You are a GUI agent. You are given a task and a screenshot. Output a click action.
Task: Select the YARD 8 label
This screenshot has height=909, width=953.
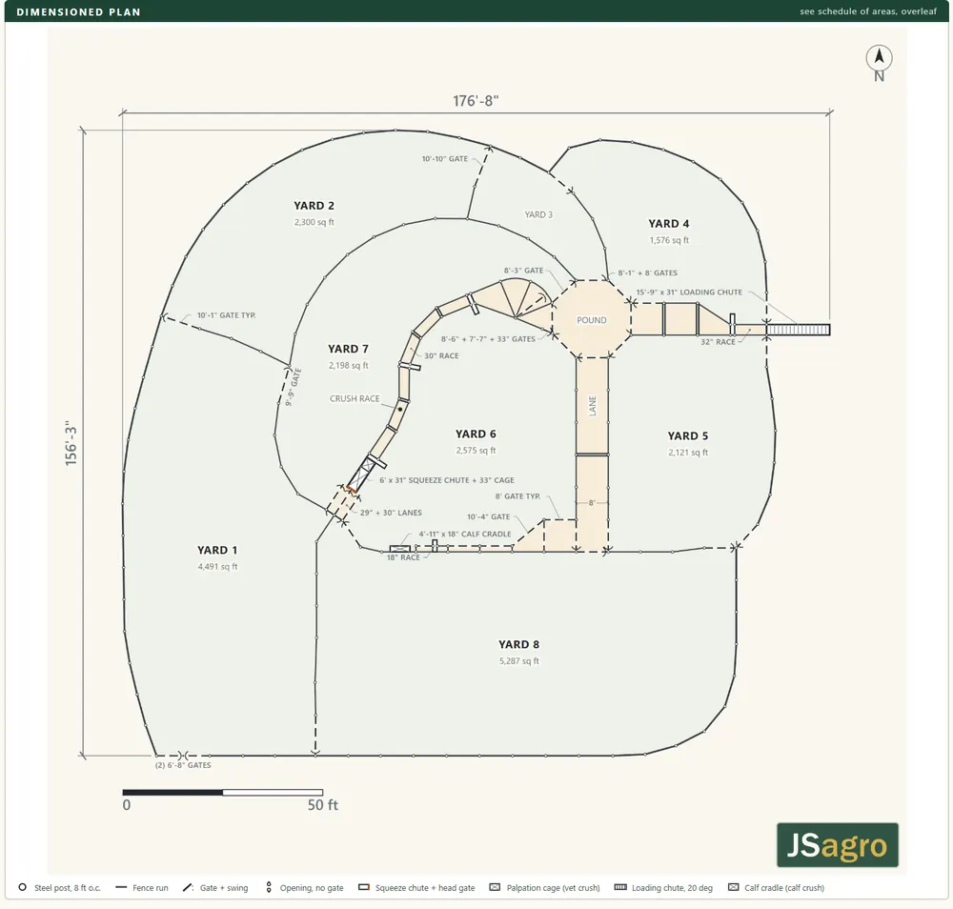(518, 644)
